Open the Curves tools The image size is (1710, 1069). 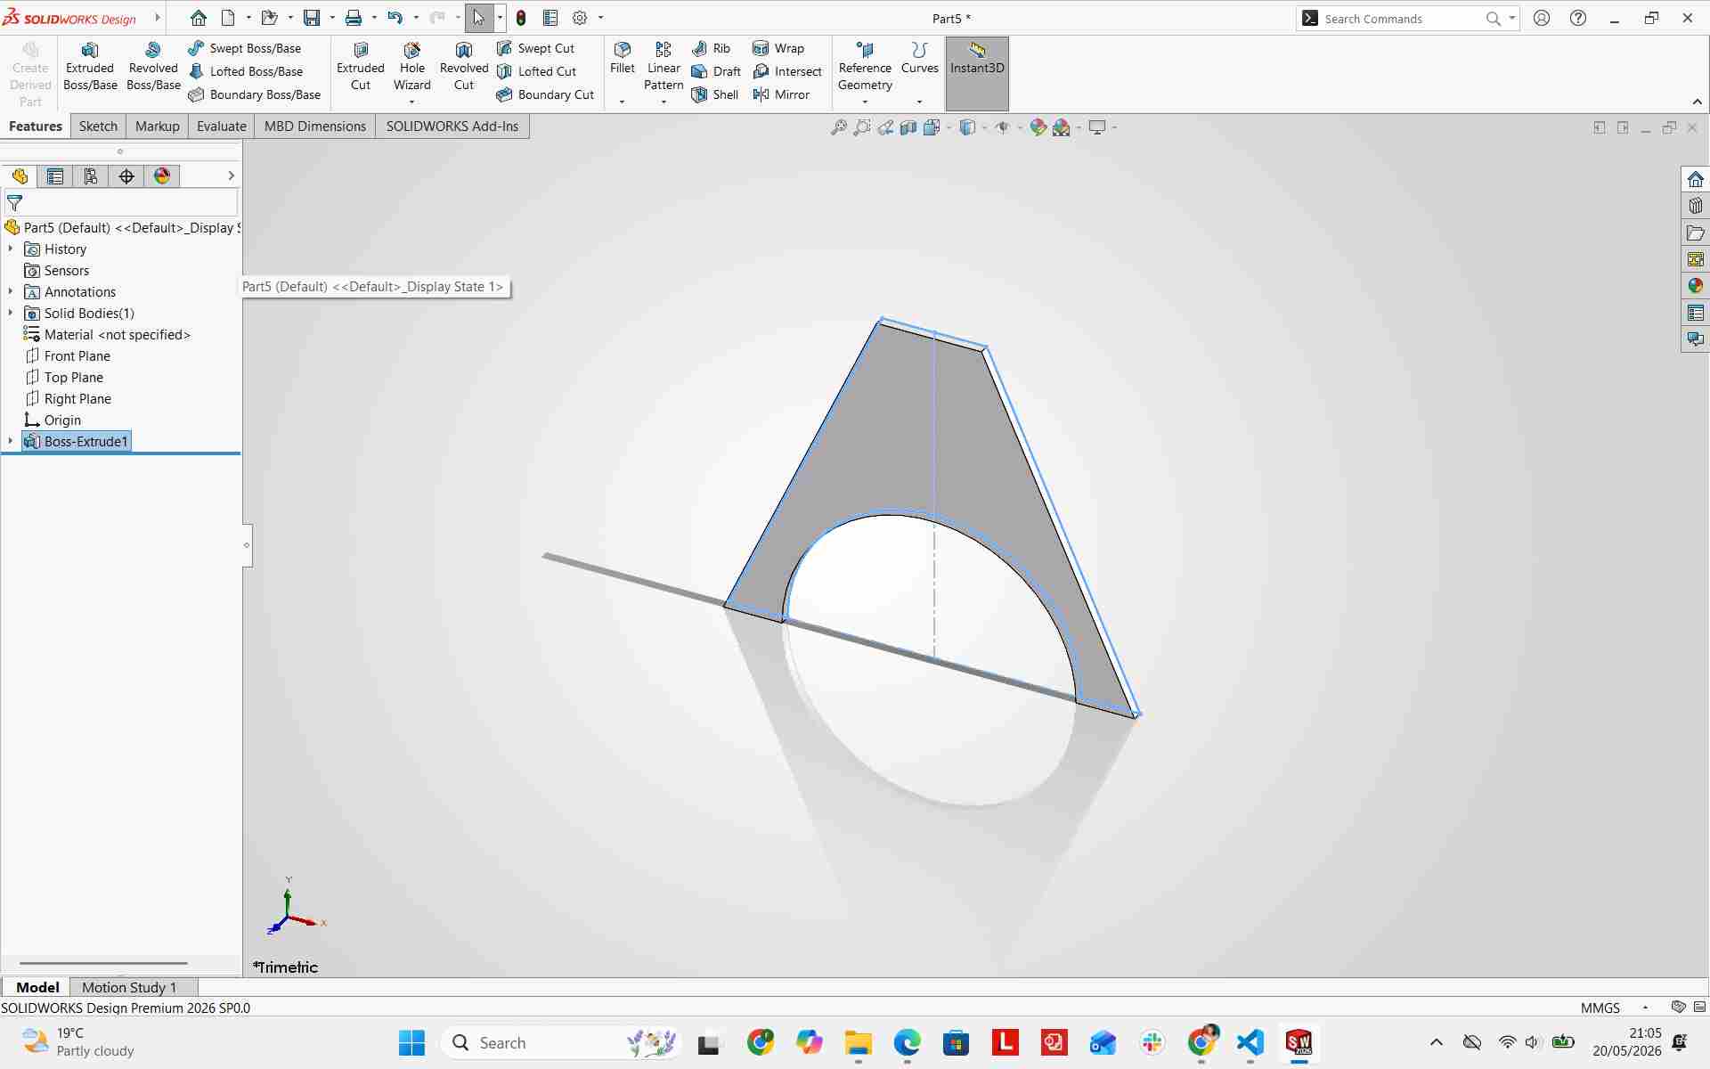click(920, 58)
